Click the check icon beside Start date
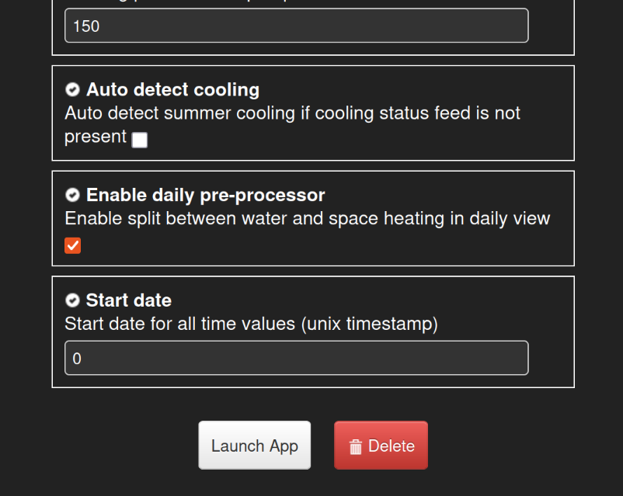Image resolution: width=623 pixels, height=496 pixels. [72, 300]
